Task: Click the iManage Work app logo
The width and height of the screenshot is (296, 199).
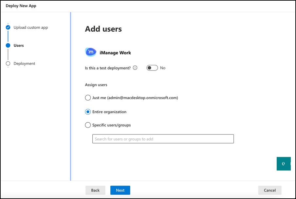Action: [91, 52]
